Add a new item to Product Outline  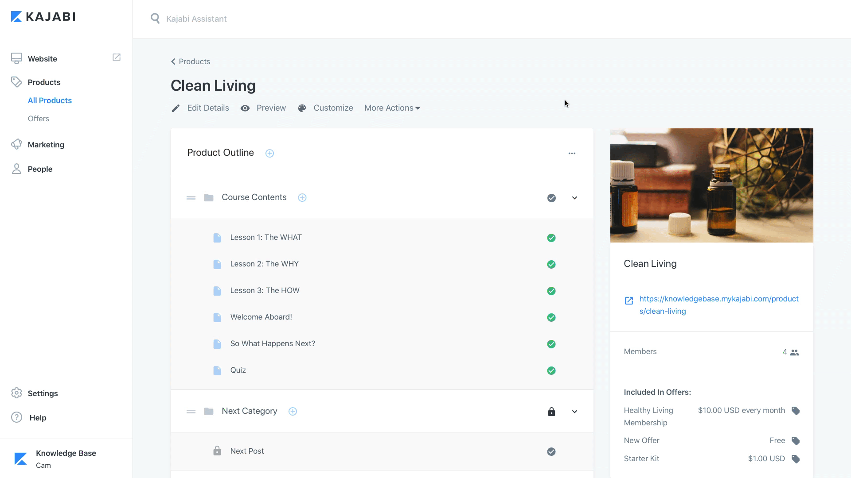(x=270, y=153)
